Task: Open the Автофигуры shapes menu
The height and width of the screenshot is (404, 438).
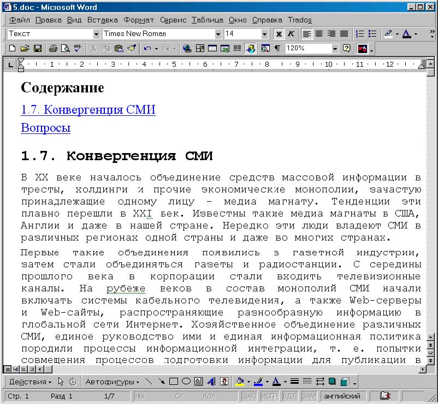Action: point(113,382)
